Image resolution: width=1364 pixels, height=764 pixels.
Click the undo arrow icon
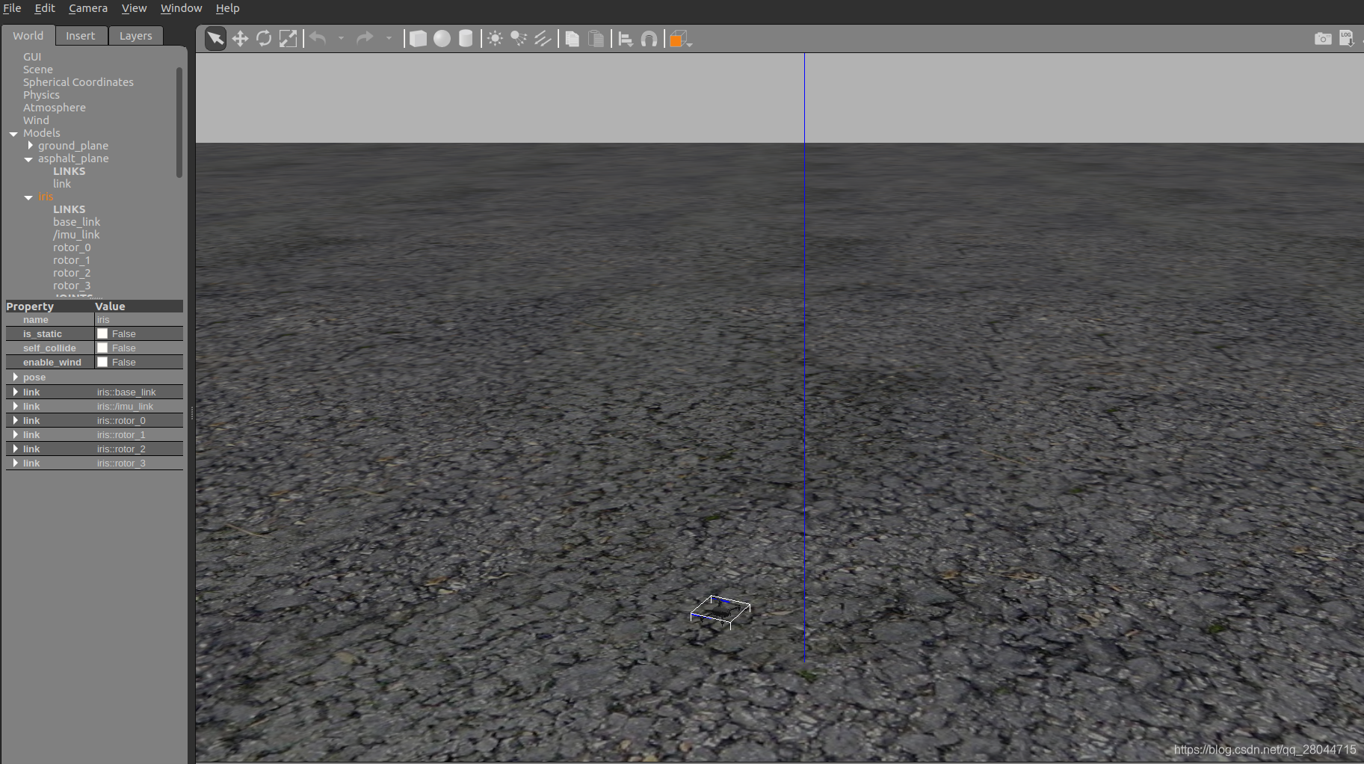(x=318, y=38)
